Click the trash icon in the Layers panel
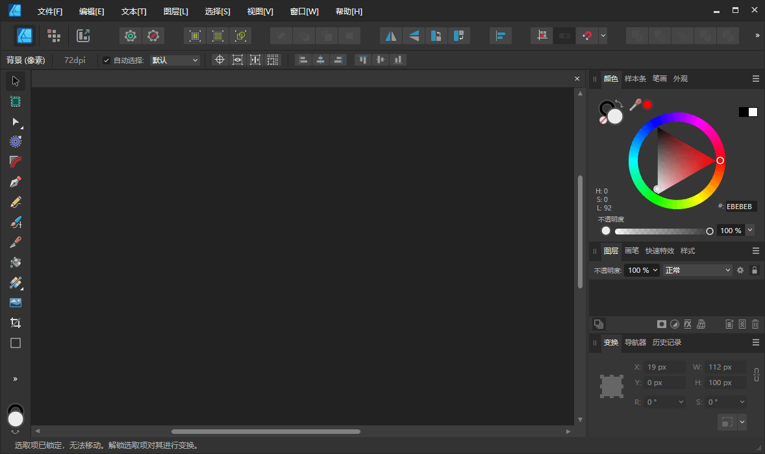 coord(755,323)
